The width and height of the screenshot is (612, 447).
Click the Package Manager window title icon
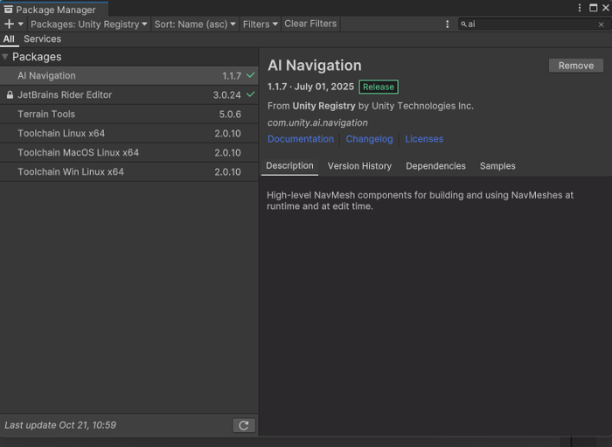pos(8,9)
